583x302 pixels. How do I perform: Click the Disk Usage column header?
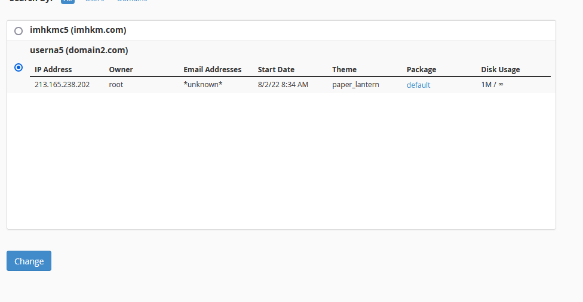[x=500, y=69]
